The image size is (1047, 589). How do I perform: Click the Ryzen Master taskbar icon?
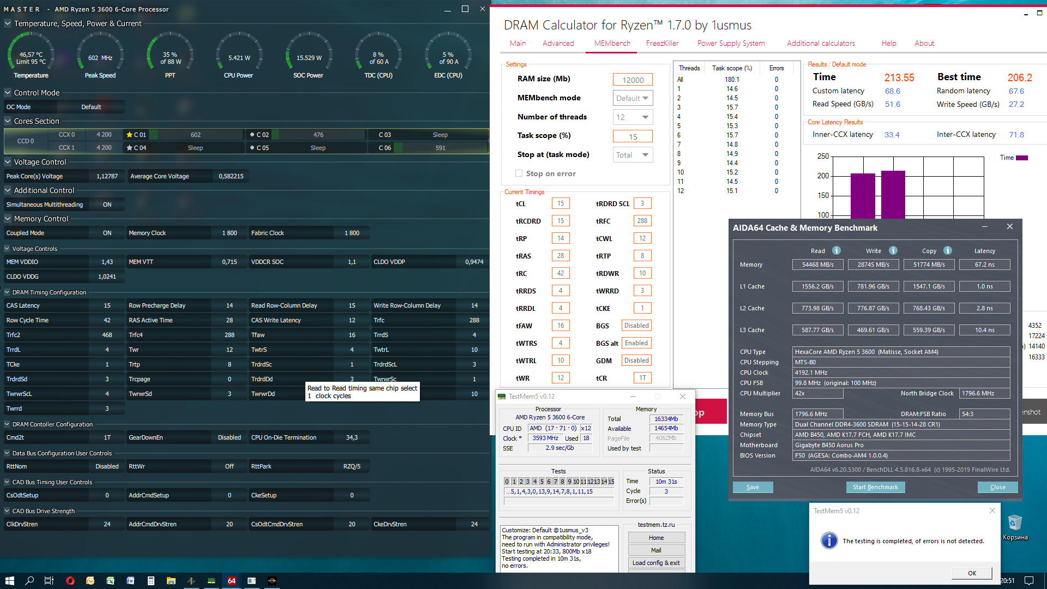point(272,581)
